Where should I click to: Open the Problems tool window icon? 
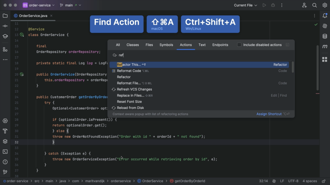point(5,162)
